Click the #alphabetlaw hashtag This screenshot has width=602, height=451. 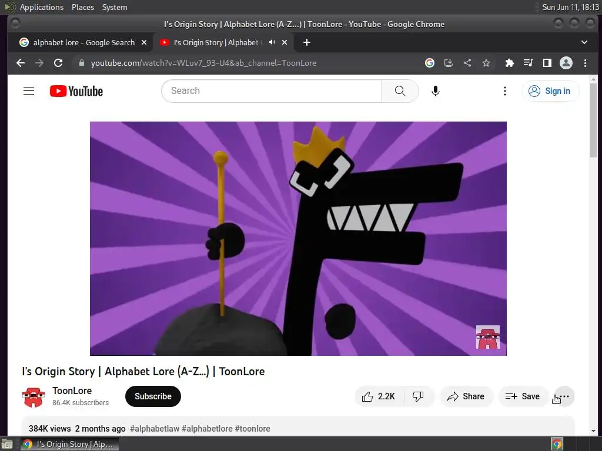tap(155, 429)
